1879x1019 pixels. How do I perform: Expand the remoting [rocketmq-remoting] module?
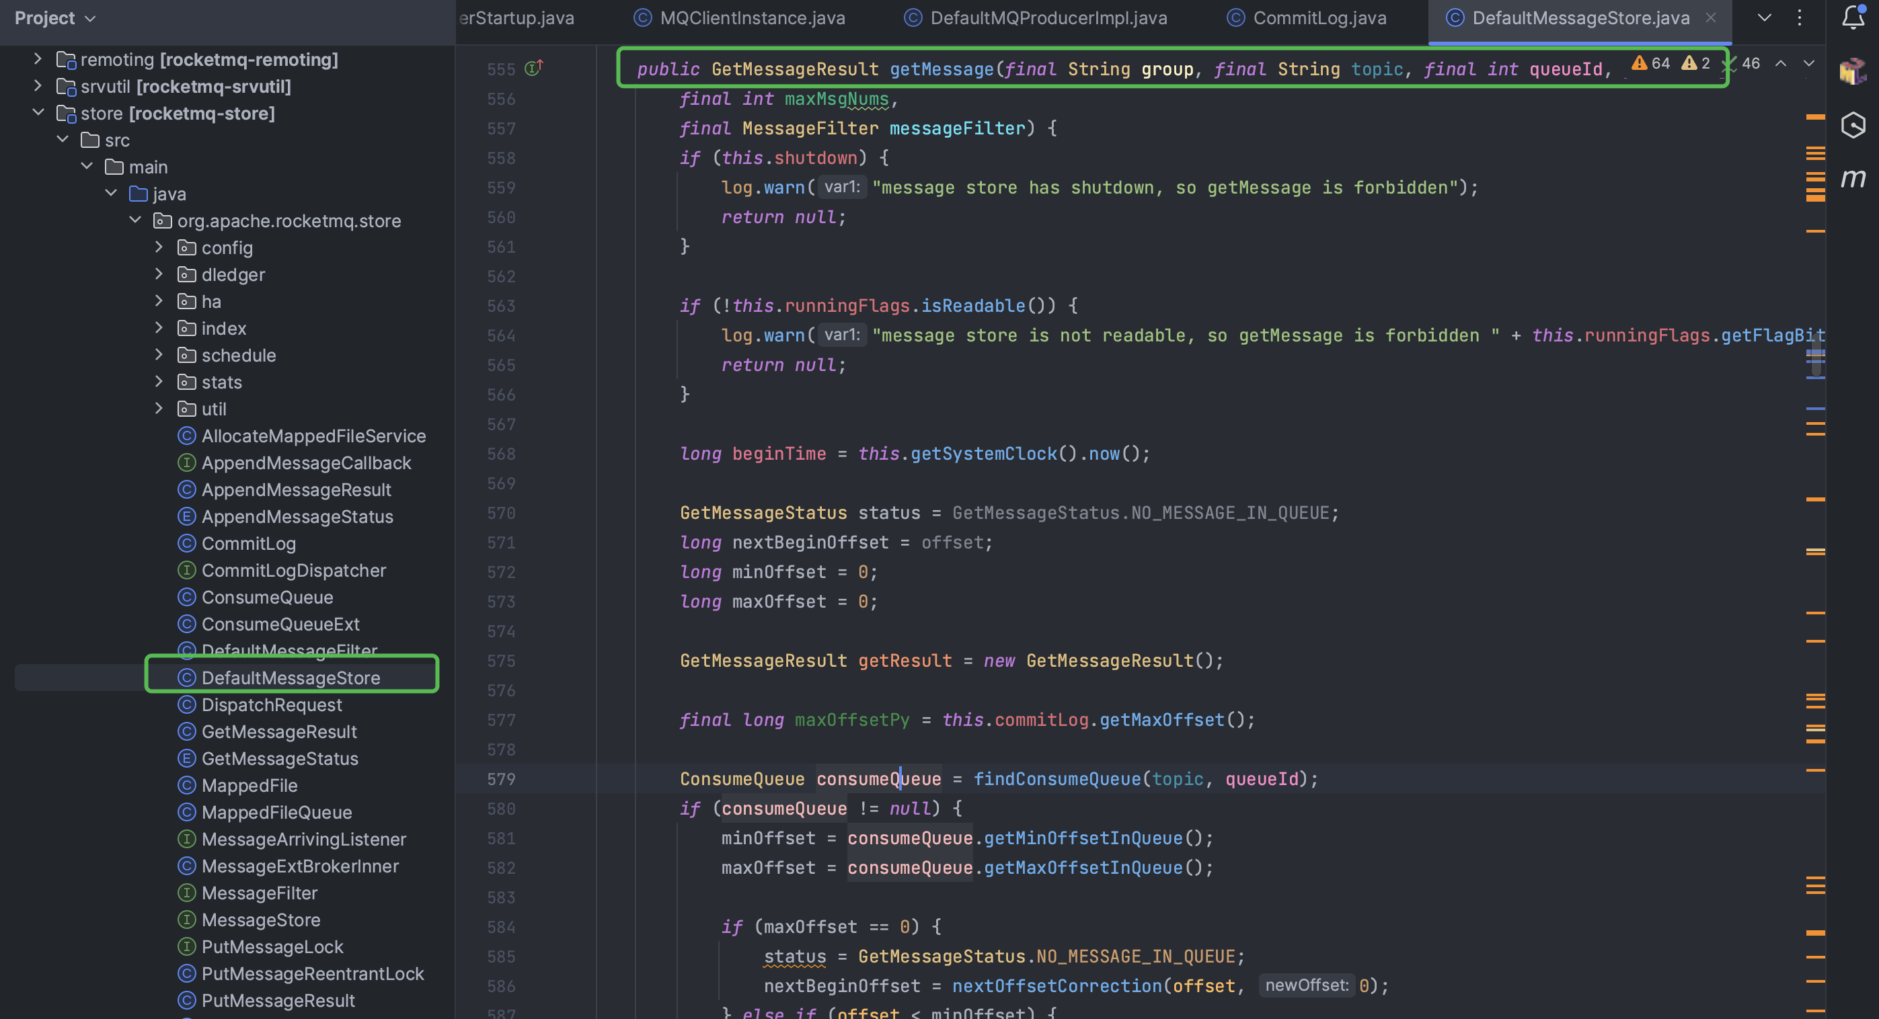coord(38,59)
